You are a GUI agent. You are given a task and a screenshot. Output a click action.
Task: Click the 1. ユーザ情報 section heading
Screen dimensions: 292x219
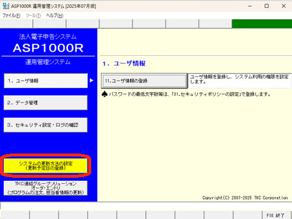124,64
